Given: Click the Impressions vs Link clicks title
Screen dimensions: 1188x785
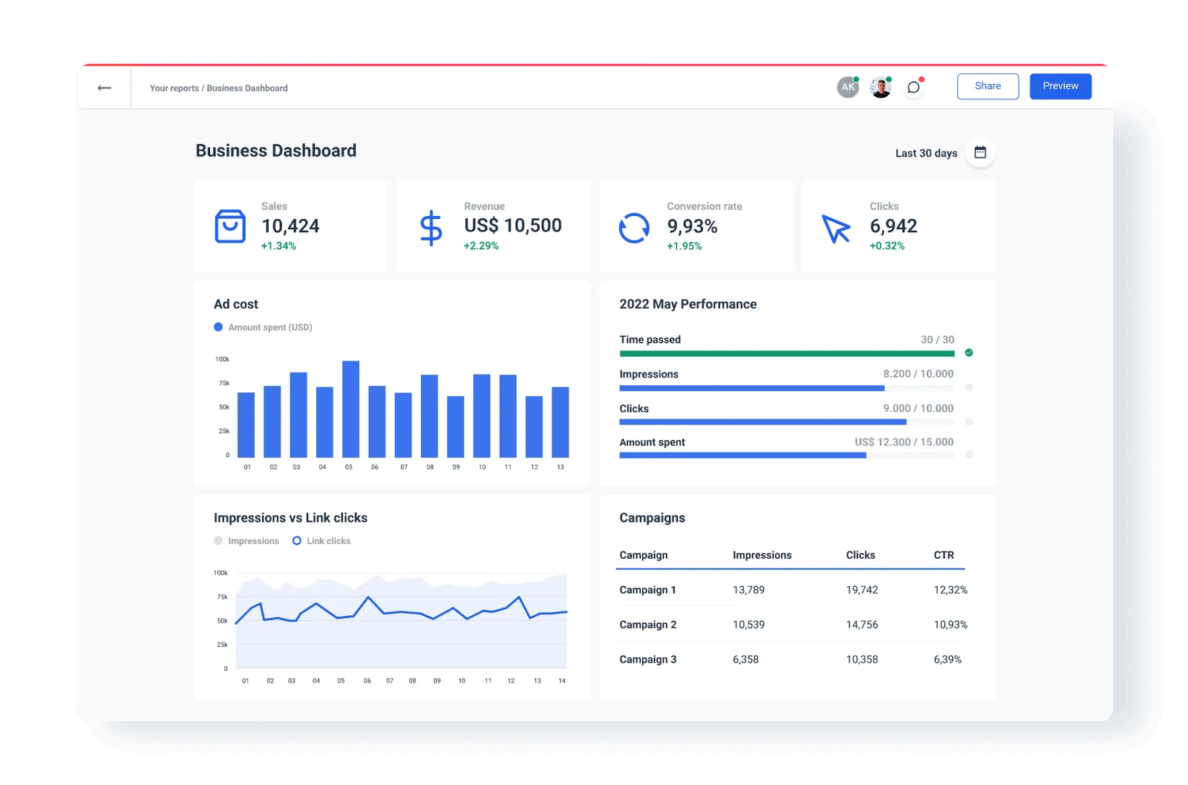Looking at the screenshot, I should [x=290, y=518].
